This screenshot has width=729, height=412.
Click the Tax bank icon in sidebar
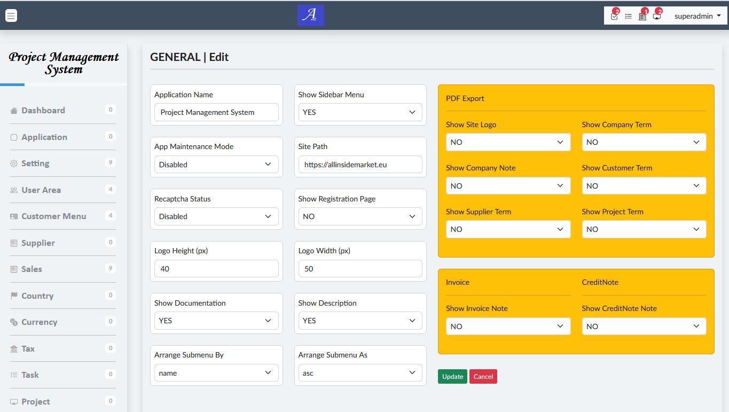tap(14, 349)
